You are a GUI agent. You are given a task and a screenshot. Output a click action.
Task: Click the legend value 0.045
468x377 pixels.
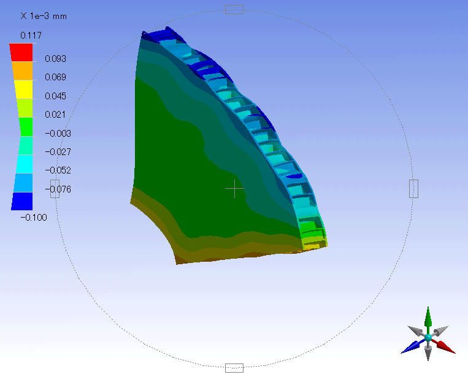pyautogui.click(x=56, y=96)
